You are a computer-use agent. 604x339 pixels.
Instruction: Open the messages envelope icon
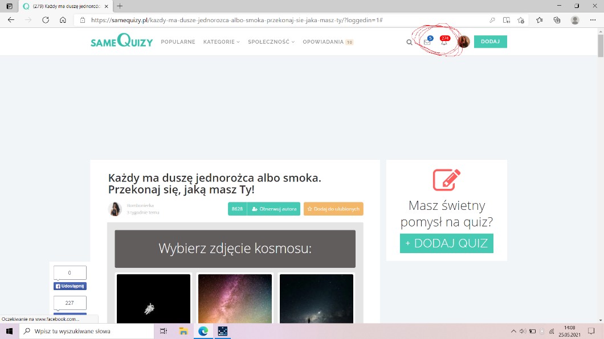pos(427,42)
